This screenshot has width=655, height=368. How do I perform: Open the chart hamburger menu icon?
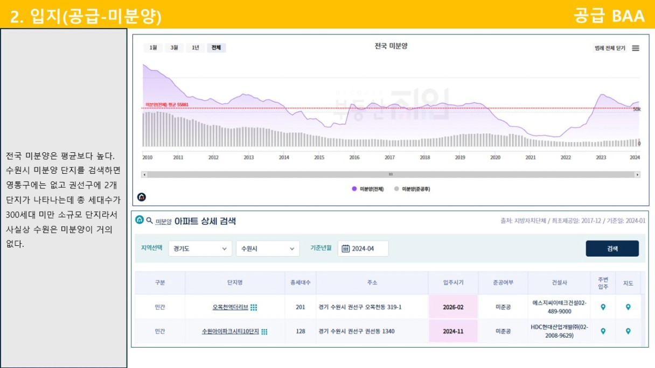pos(636,48)
